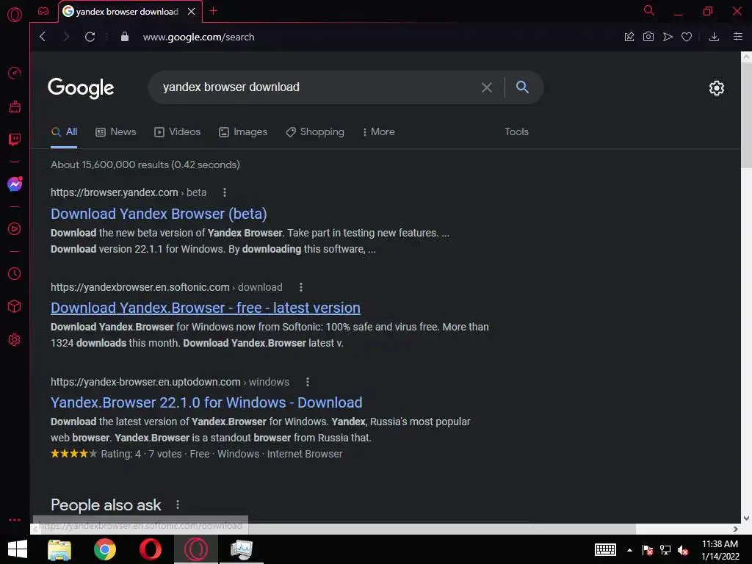The height and width of the screenshot is (564, 752).
Task: Expand the More search filters menu
Action: point(378,131)
